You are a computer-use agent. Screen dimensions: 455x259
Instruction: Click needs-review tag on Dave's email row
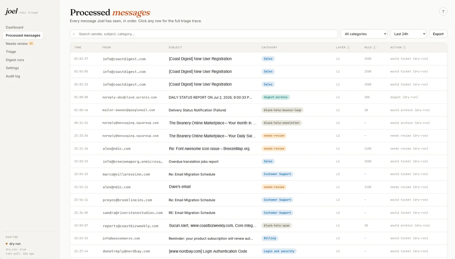coord(274,187)
